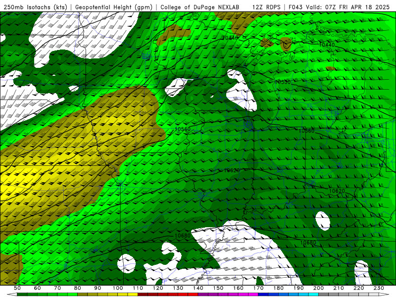Select the olive swatch just right of 80
The image size is (396, 297).
[82, 295]
